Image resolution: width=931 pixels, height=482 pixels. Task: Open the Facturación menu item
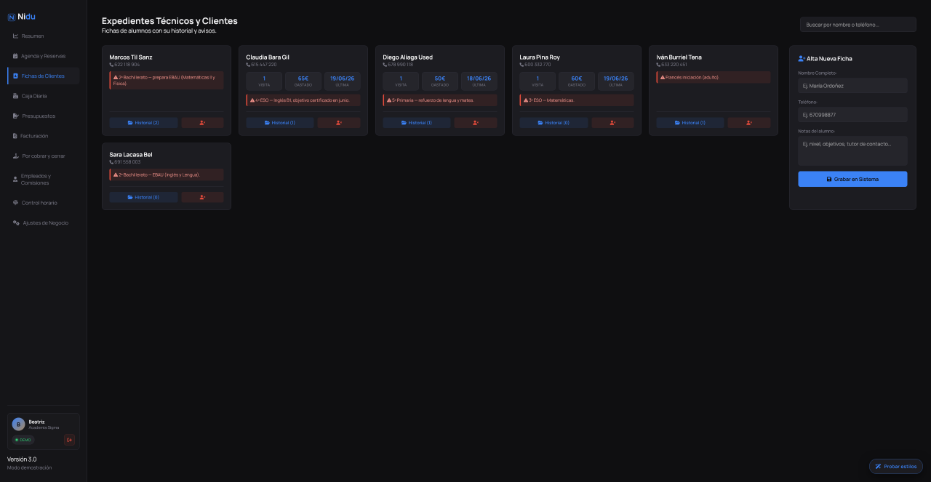coord(44,136)
